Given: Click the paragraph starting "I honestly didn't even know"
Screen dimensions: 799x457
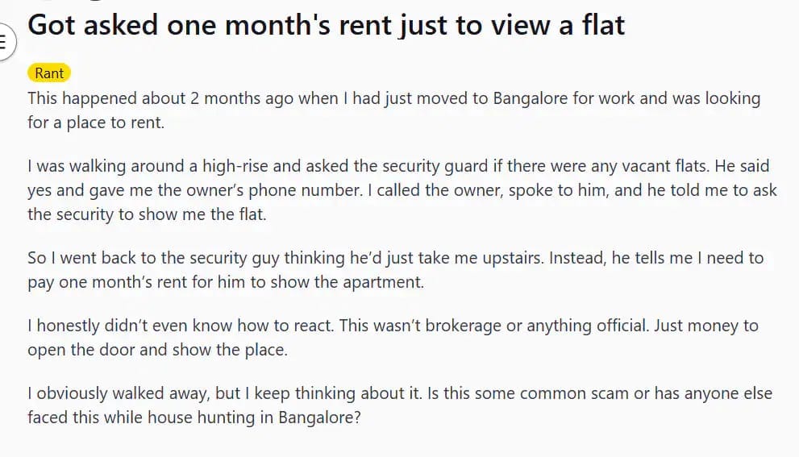Looking at the screenshot, I should 393,338.
